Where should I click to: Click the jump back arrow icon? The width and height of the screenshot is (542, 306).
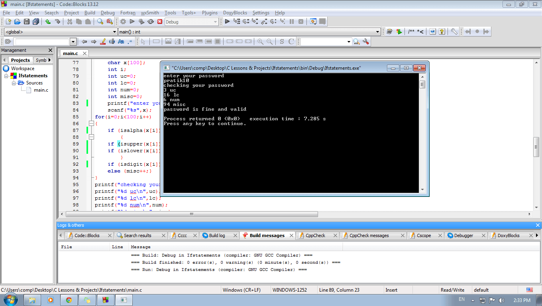click(84, 41)
